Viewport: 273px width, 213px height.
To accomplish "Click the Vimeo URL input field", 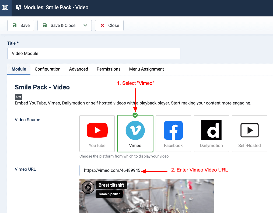I will click(x=173, y=170).
